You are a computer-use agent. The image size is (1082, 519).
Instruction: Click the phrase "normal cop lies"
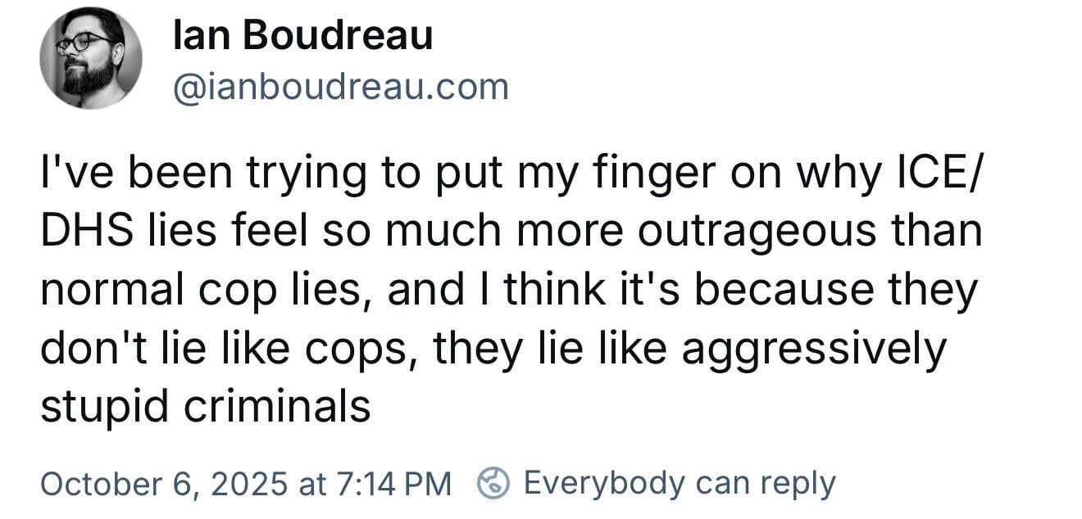[201, 291]
